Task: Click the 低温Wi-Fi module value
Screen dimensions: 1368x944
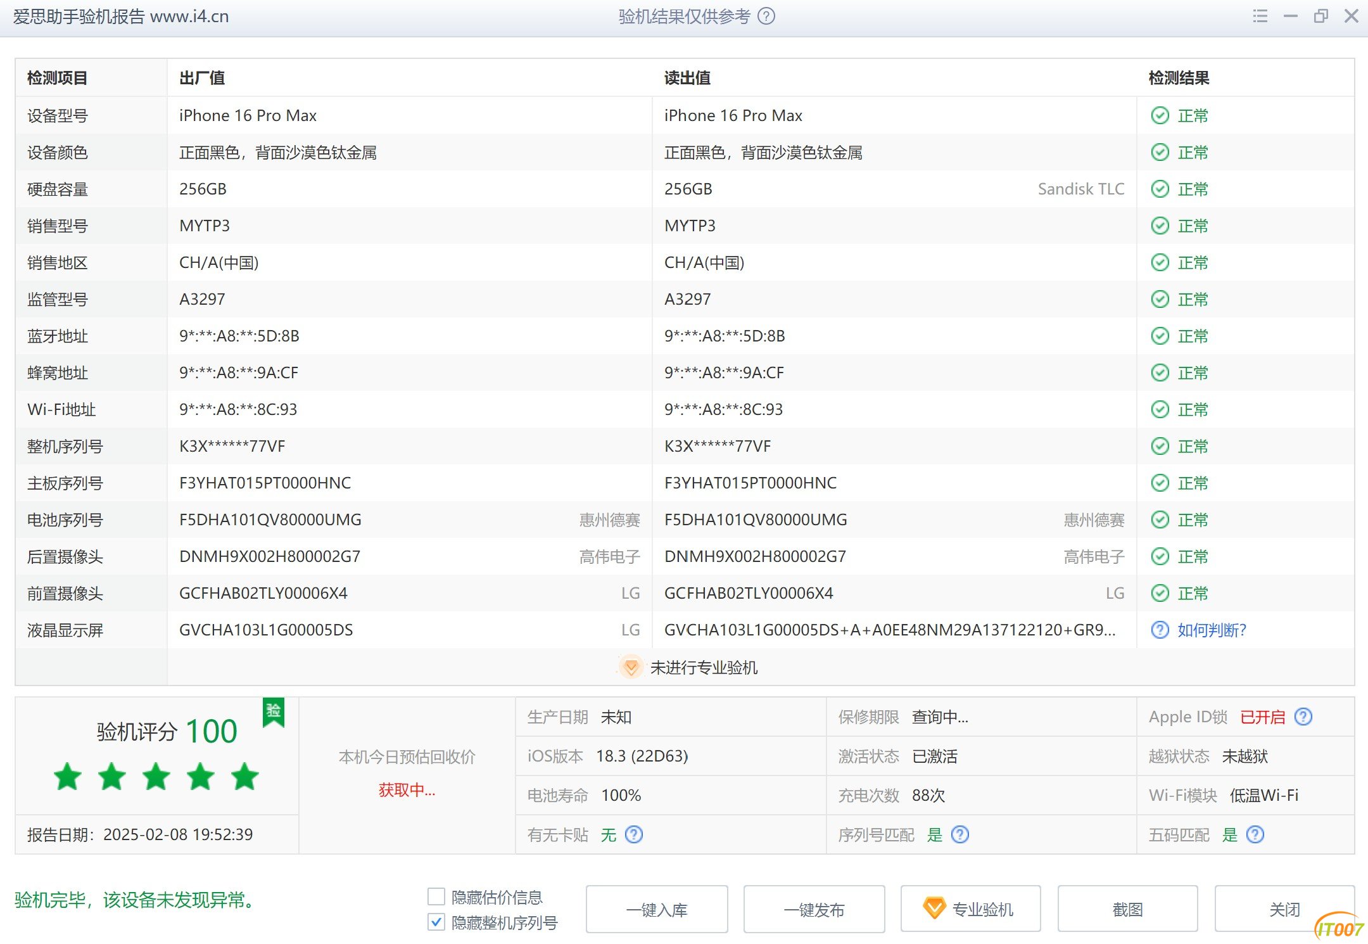Action: coord(1263,795)
